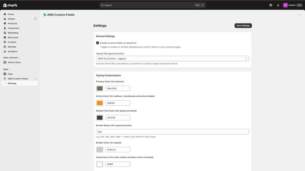Click the Products tag icon

pyautogui.click(x=5, y=24)
